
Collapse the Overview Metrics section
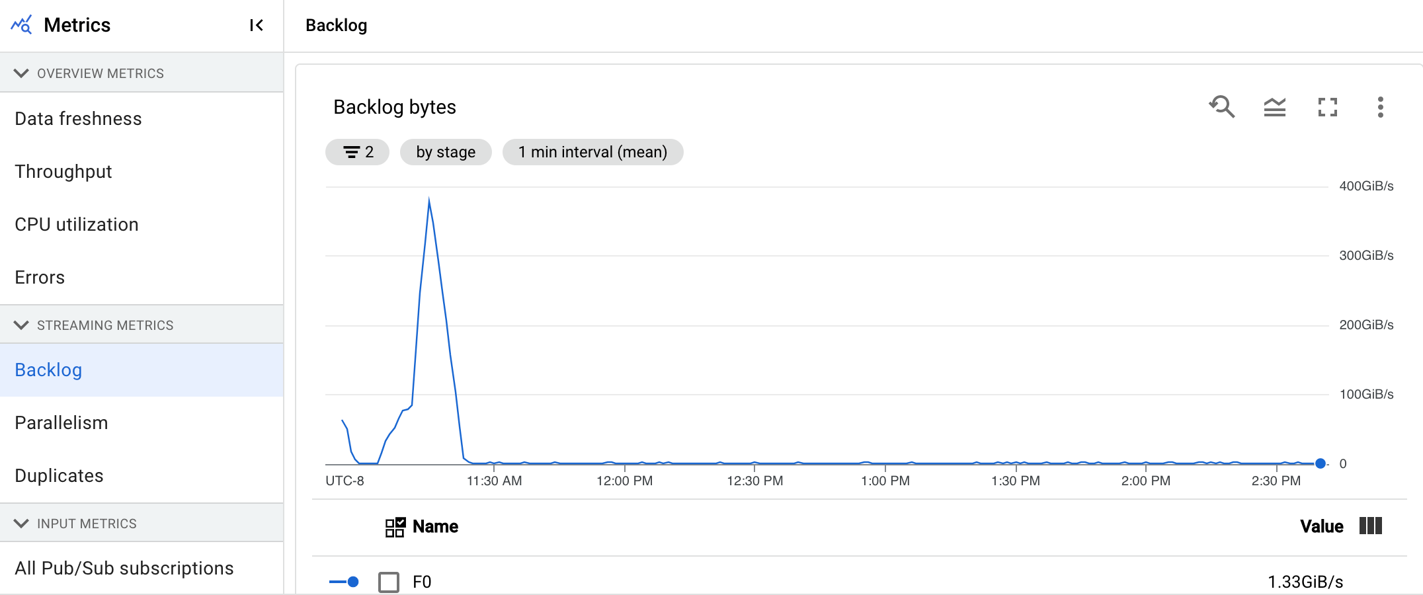click(x=20, y=73)
